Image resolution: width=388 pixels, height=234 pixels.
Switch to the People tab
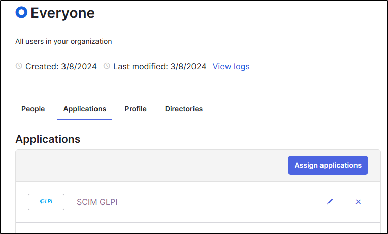pyautogui.click(x=33, y=109)
